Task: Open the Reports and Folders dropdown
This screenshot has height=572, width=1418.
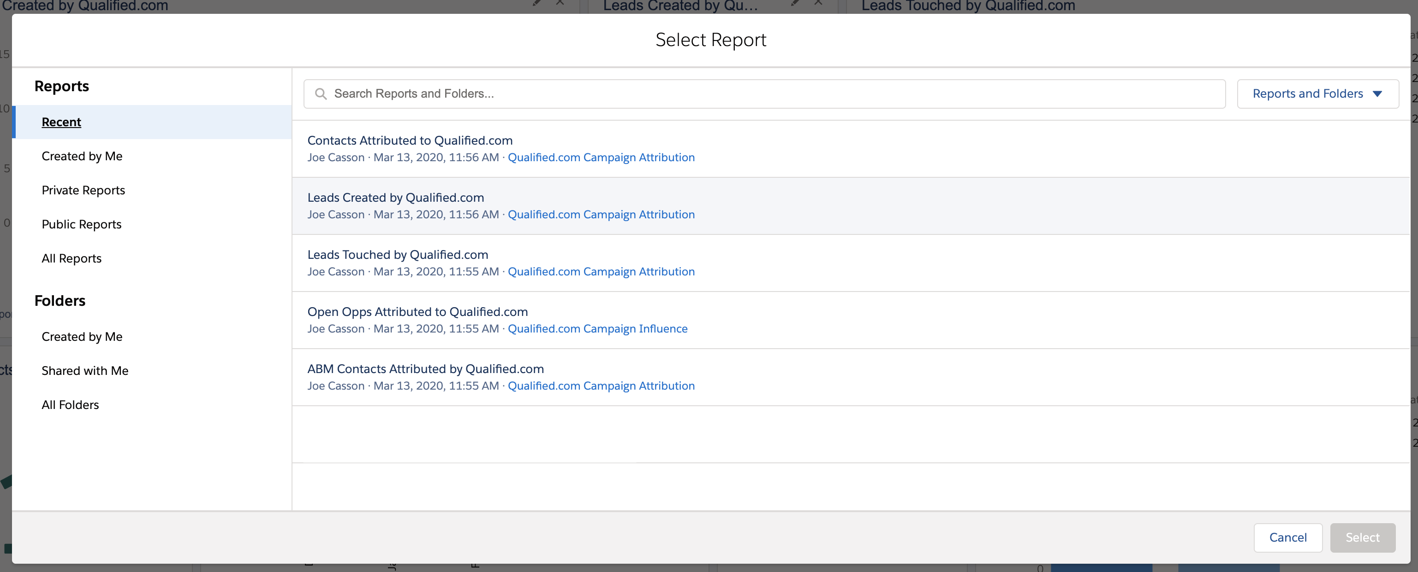Action: 1317,94
